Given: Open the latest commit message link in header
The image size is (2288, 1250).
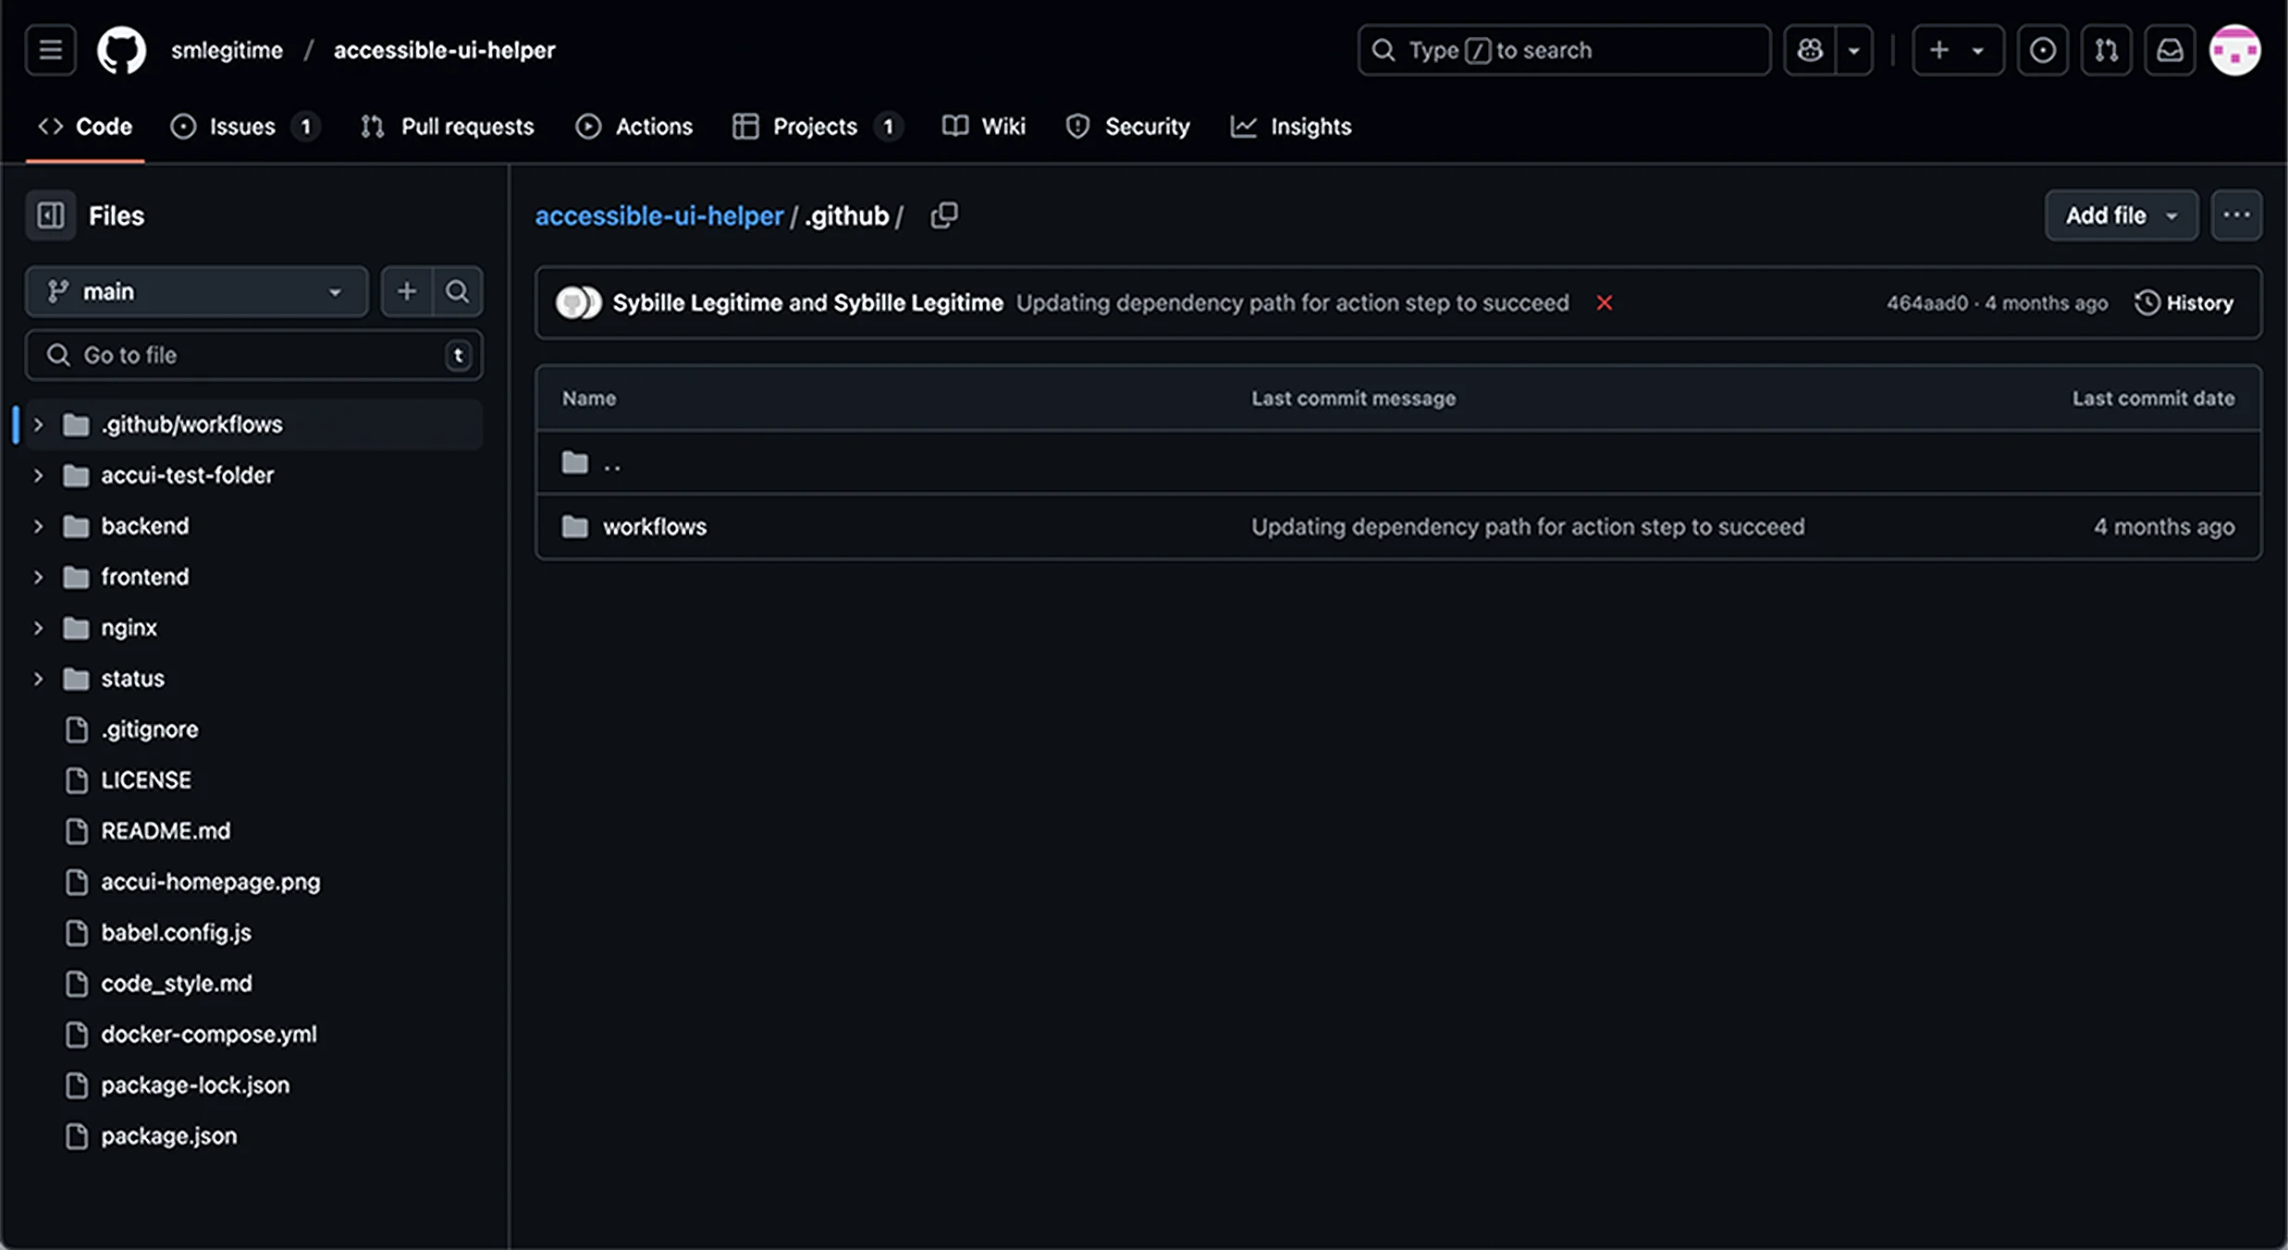Looking at the screenshot, I should pos(1292,303).
